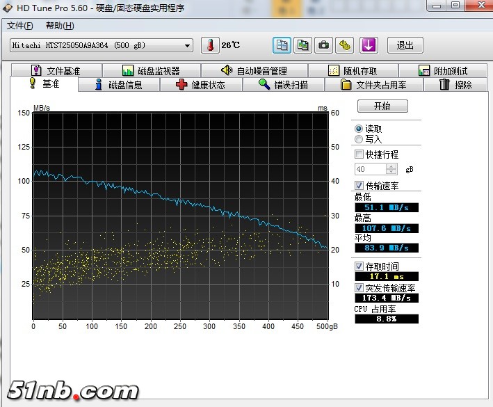This screenshot has width=493, height=407.
Task: Select the 写入 write radio button
Action: tap(359, 139)
